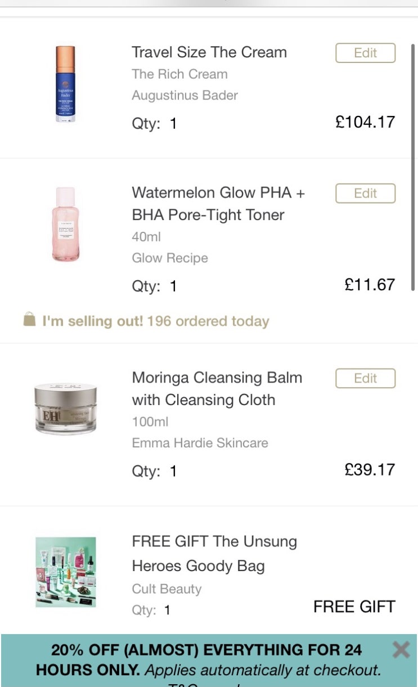Viewport: 418px width, 687px height.
Task: Open the Augustinus Bader blue bottle thumbnail
Action: pyautogui.click(x=65, y=84)
